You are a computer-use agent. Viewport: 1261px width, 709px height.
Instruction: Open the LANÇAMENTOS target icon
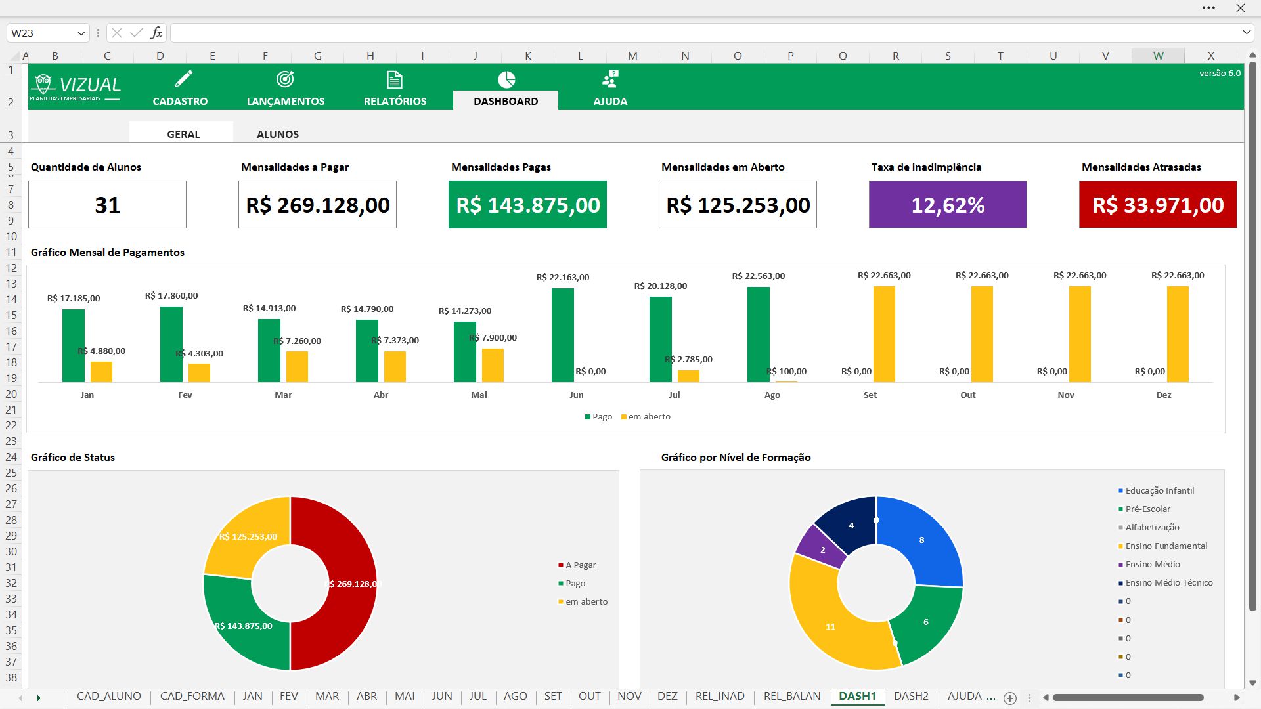285,79
